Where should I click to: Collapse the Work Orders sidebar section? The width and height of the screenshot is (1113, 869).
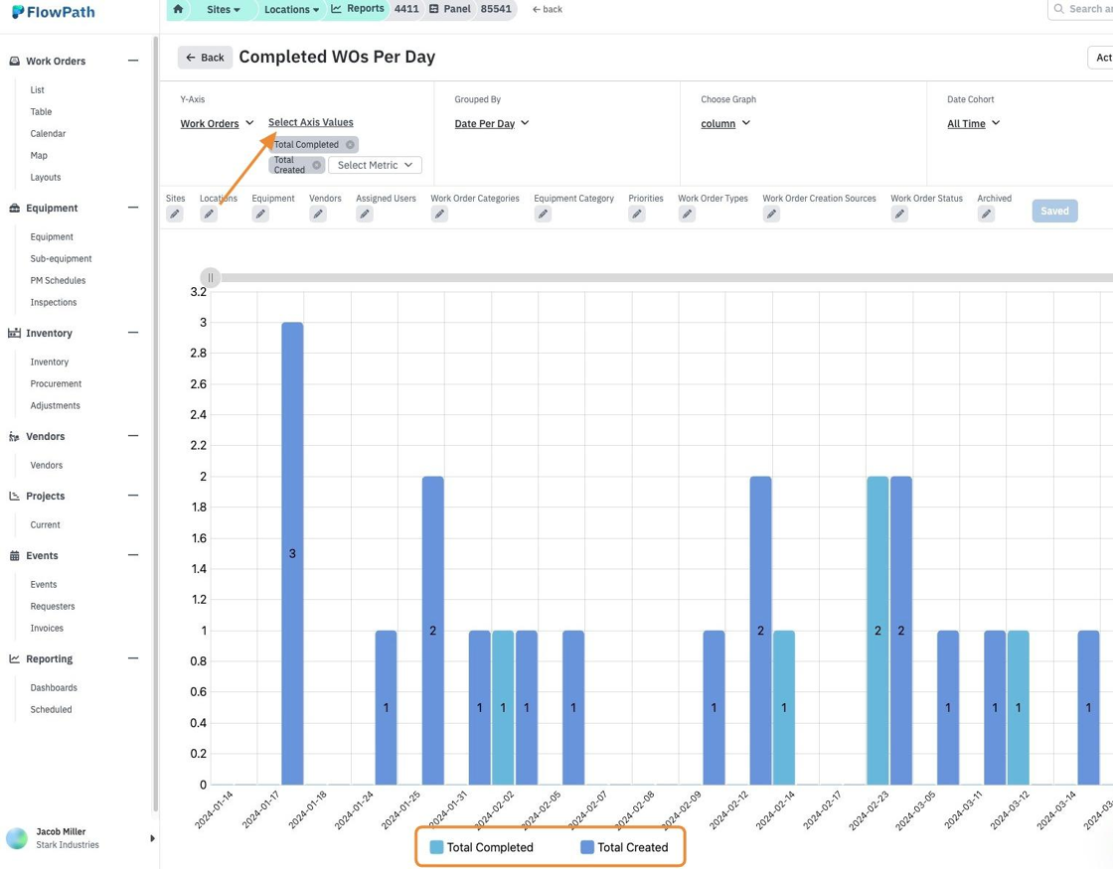[x=133, y=61]
